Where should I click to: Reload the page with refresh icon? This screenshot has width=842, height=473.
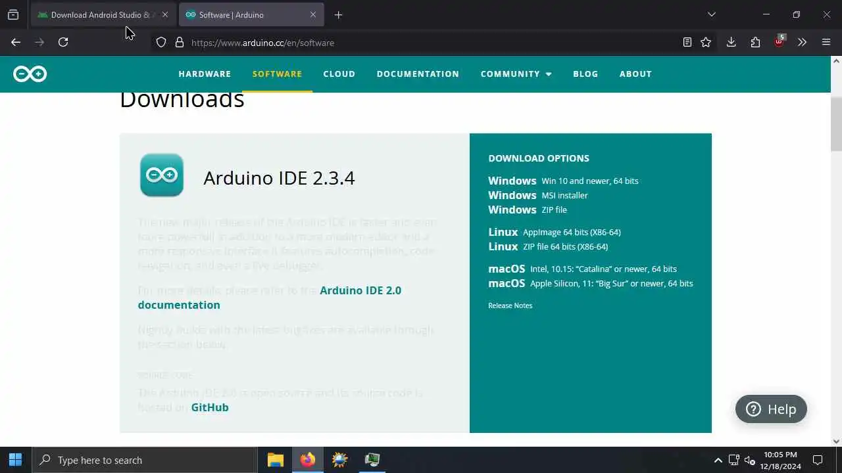(x=63, y=42)
